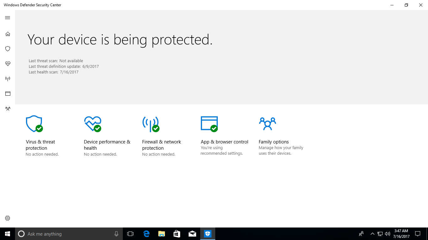Click the large Device performance heart icon
Screen dimensions: 428x240
point(93,124)
